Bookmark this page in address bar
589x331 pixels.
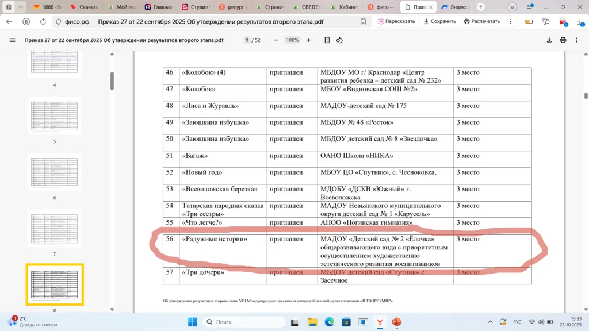coord(363,21)
